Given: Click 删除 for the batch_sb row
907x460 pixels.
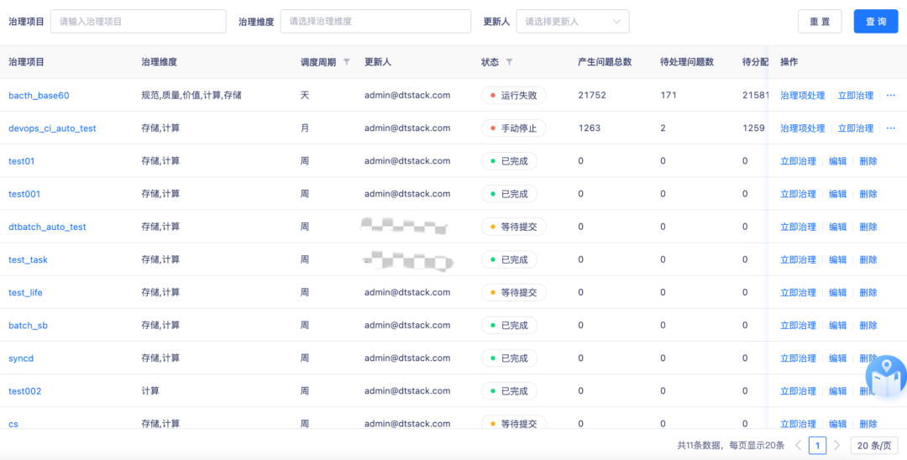Looking at the screenshot, I should 868,325.
